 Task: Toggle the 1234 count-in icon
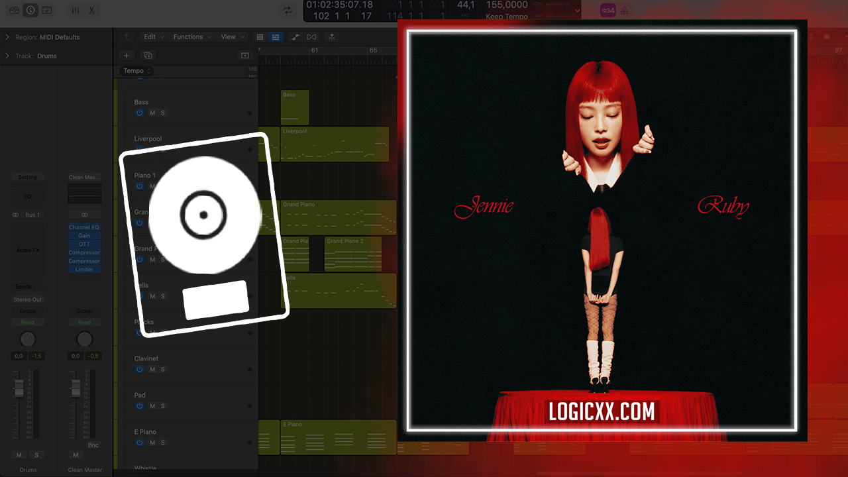tap(608, 11)
